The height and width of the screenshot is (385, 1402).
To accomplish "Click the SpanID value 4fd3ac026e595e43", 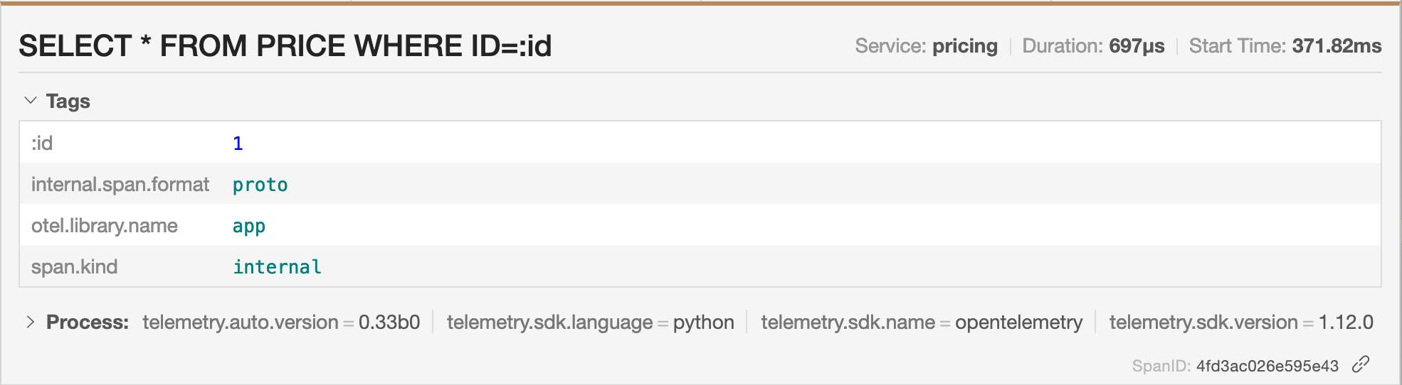I will [x=1267, y=366].
